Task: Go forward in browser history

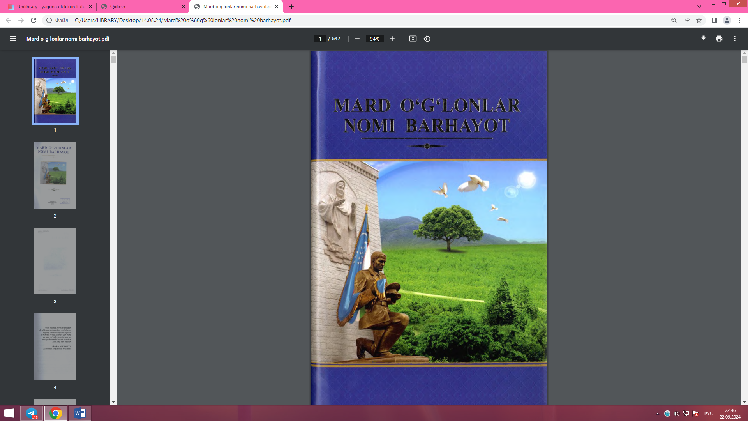Action: [21, 20]
